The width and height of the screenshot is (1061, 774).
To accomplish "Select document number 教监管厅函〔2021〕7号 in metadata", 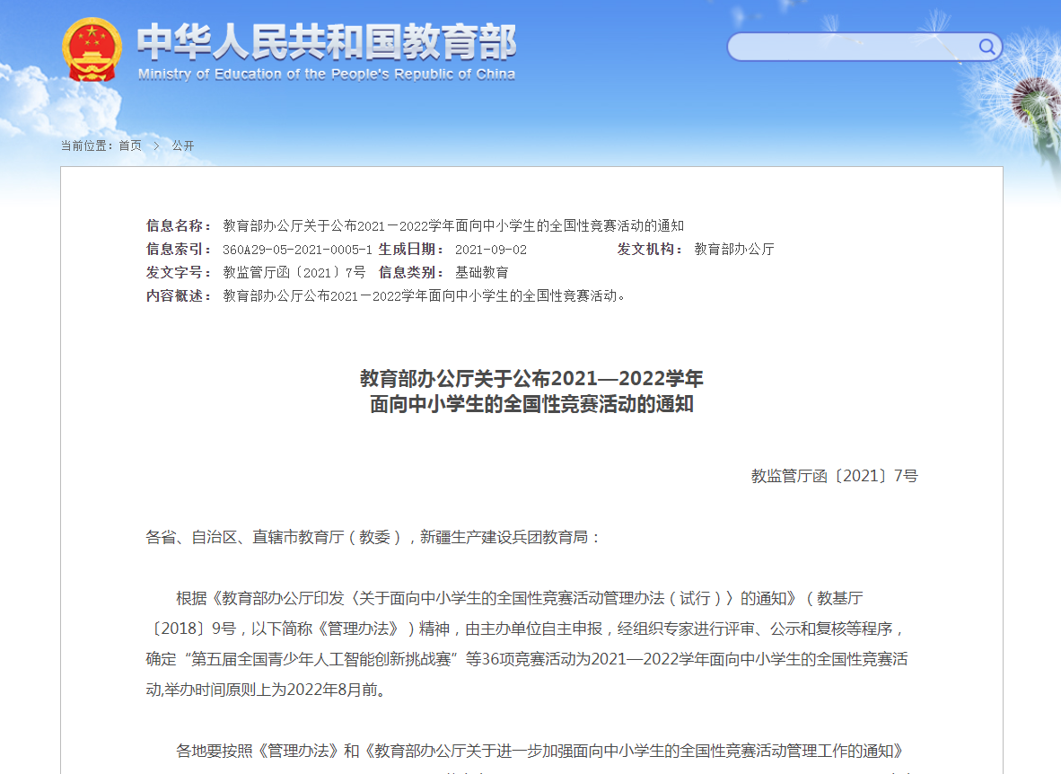I will 294,272.
